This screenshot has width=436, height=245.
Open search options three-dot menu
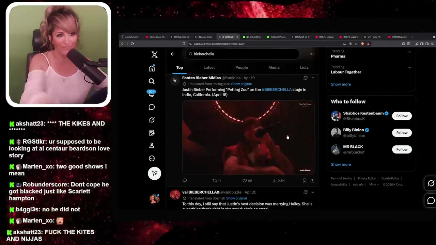click(x=311, y=54)
